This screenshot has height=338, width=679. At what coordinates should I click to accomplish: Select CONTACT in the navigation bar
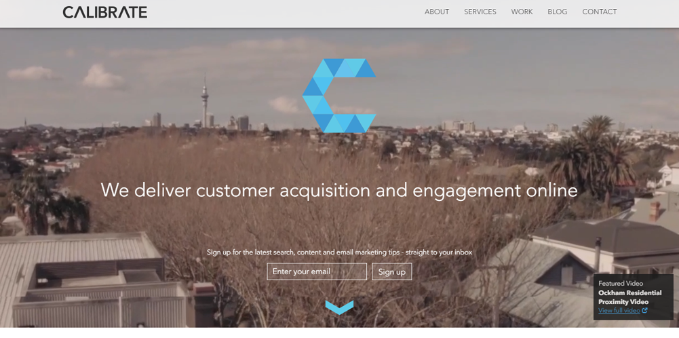(600, 12)
